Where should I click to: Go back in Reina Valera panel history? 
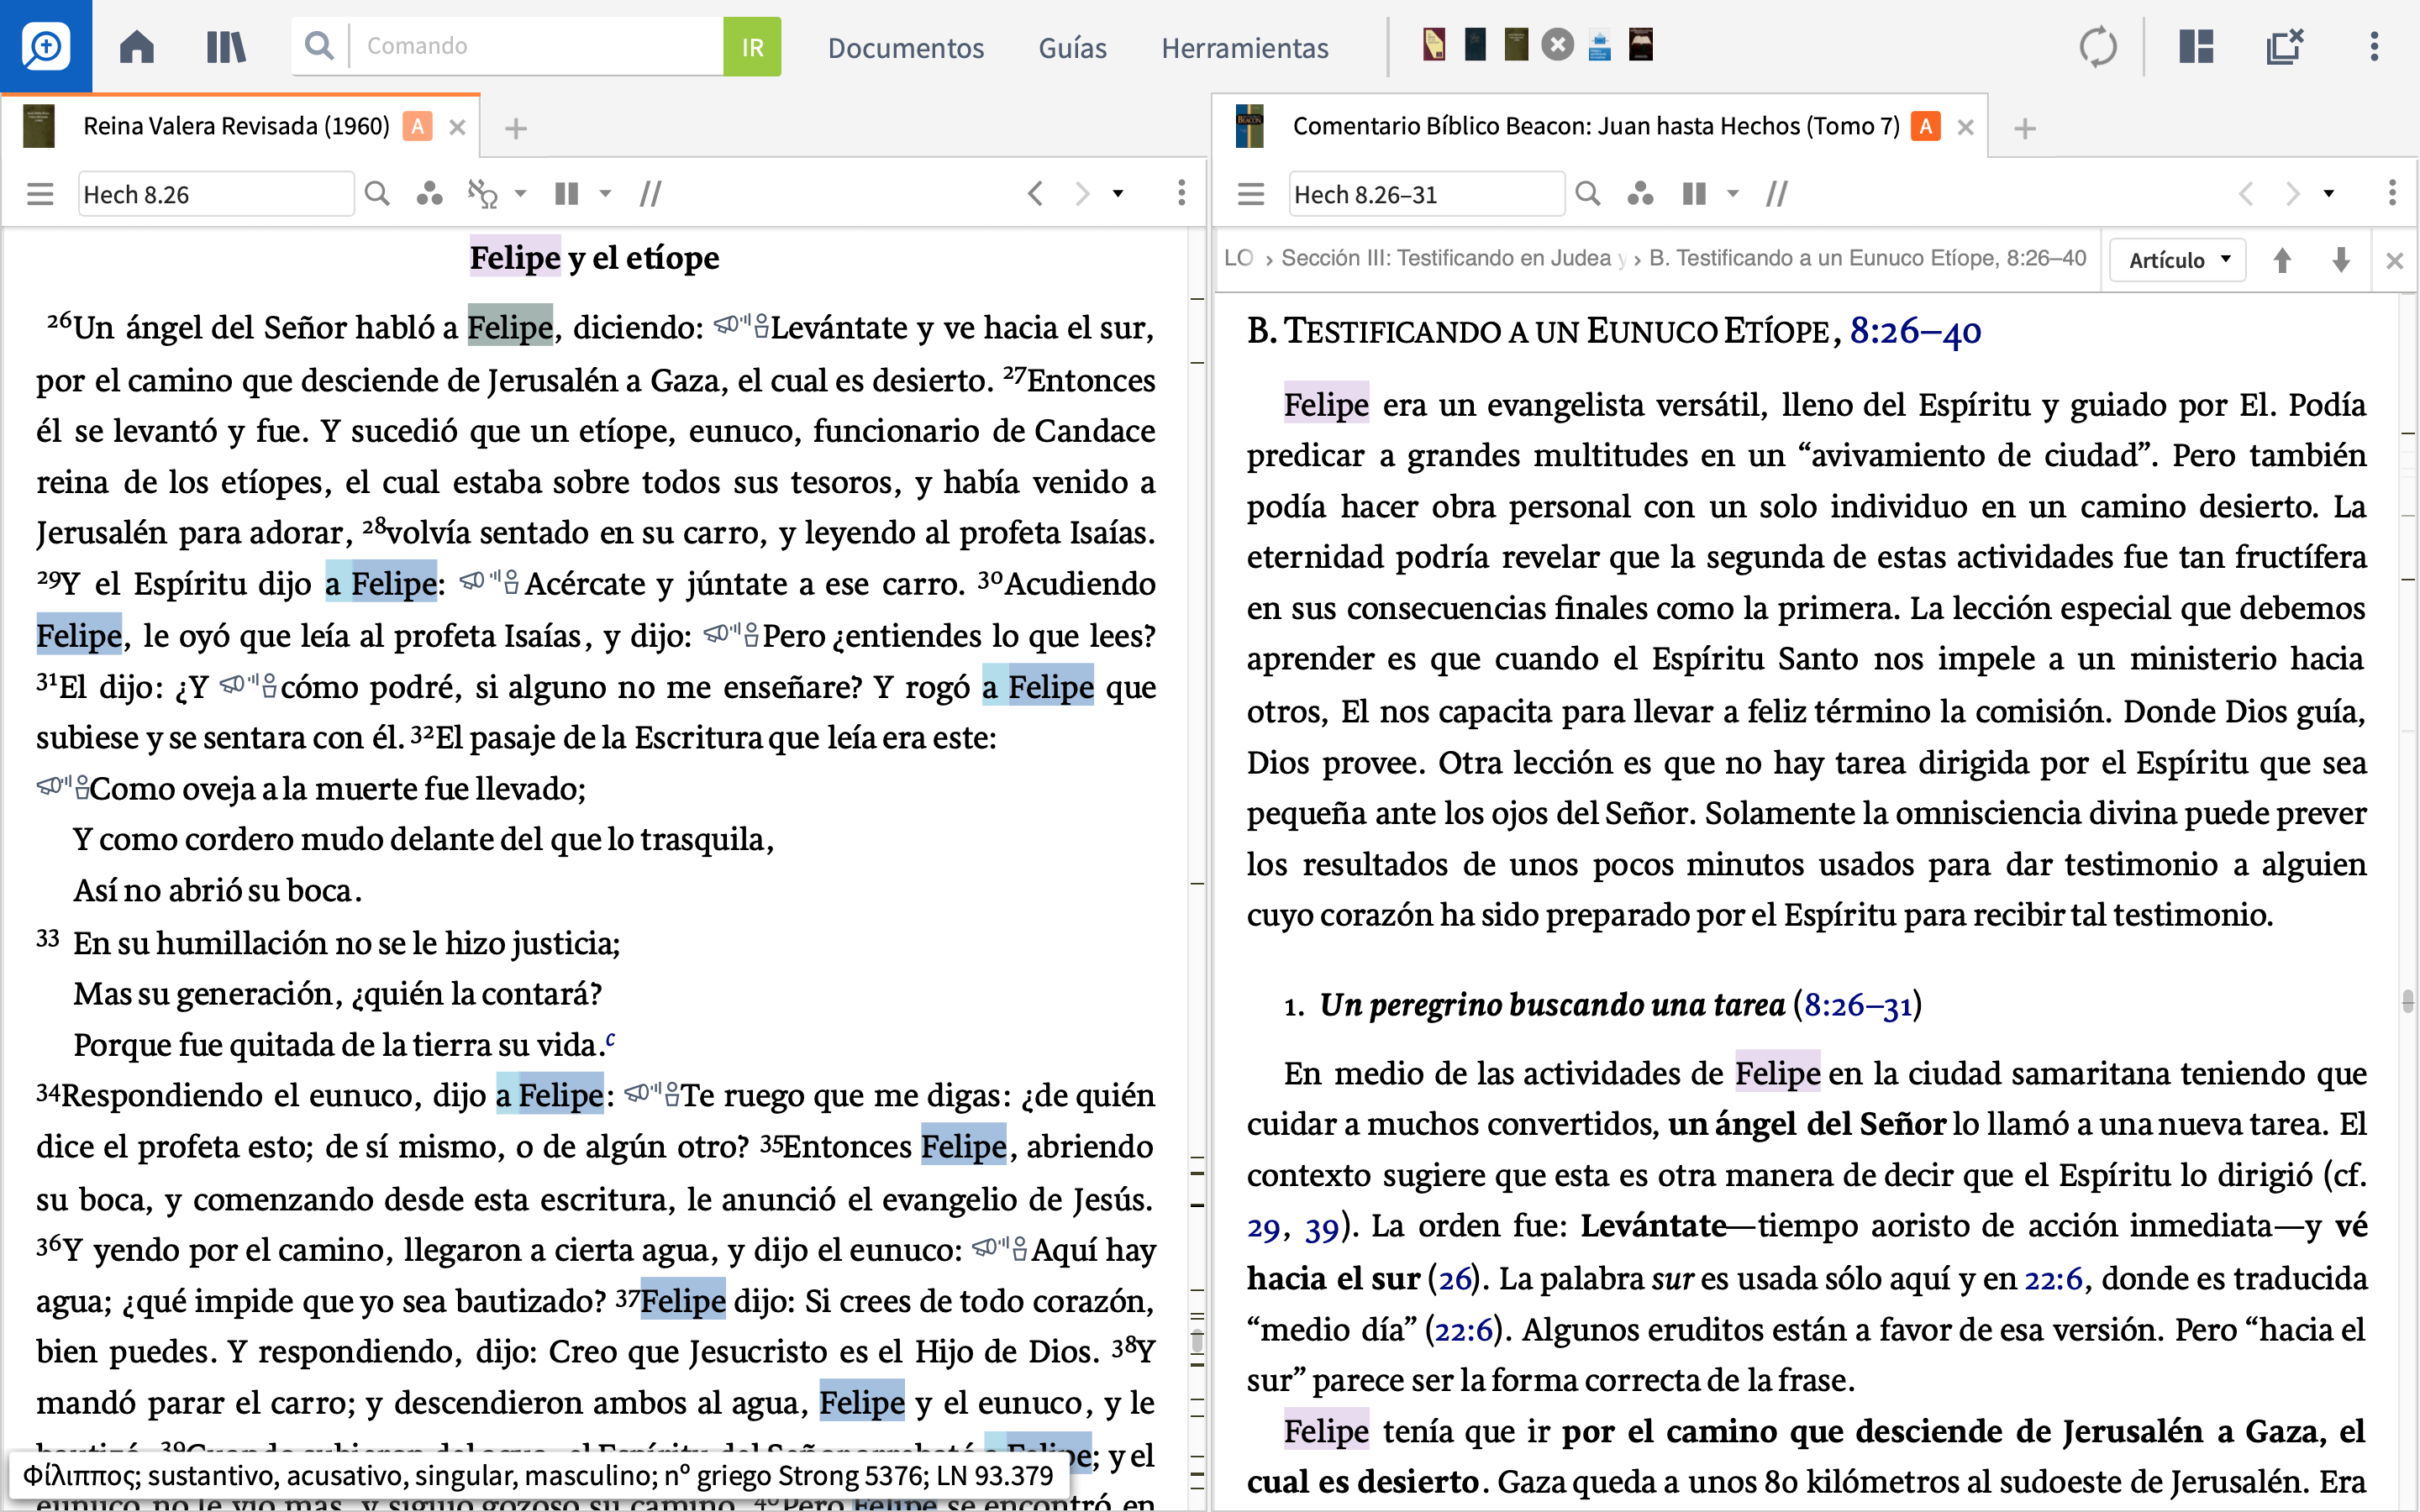1036,193
